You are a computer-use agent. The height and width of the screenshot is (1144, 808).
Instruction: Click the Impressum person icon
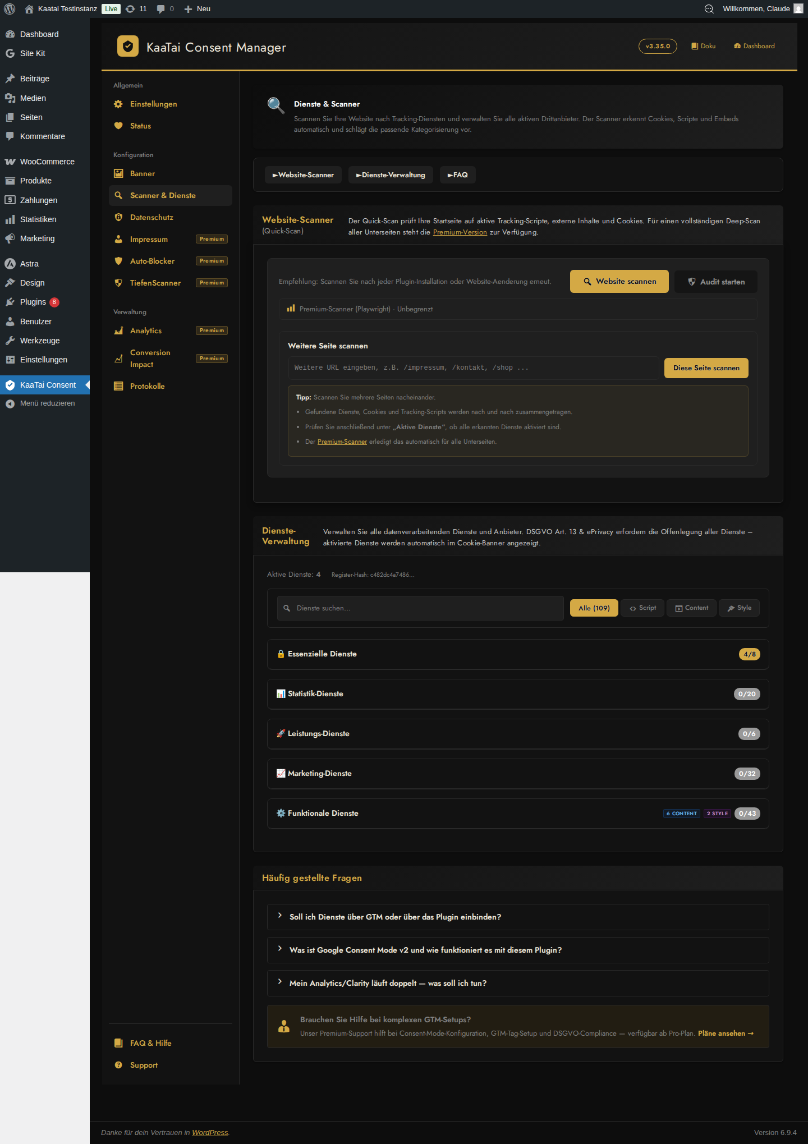(118, 240)
